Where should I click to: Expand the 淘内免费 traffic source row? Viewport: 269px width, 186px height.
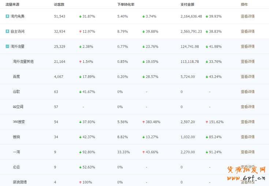[7, 16]
